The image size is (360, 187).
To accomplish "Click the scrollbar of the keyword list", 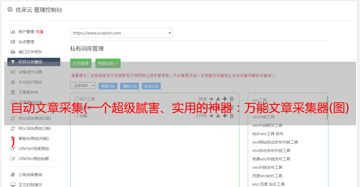I will (x=327, y=108).
